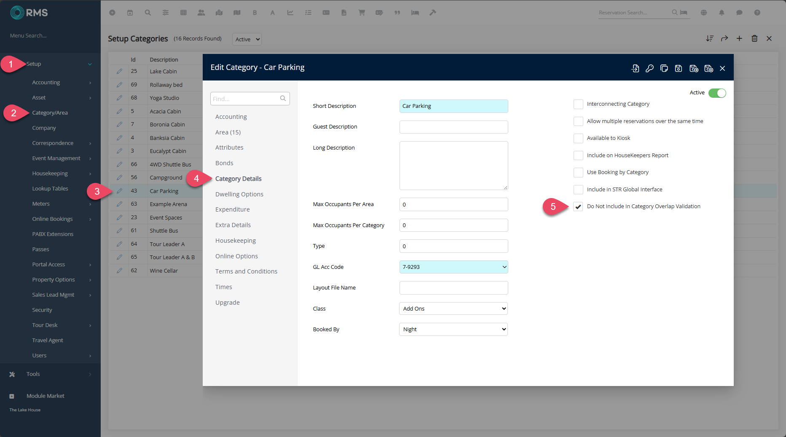786x437 pixels.
Task: Click the help question mark icon
Action: click(x=757, y=13)
